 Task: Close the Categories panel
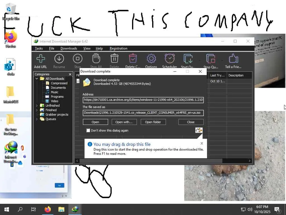pyautogui.click(x=70, y=74)
